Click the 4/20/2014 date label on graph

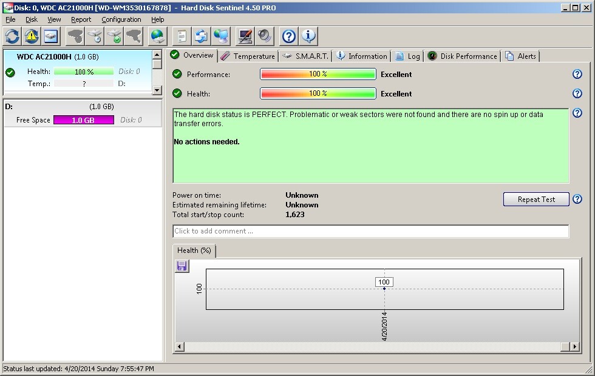tap(384, 326)
